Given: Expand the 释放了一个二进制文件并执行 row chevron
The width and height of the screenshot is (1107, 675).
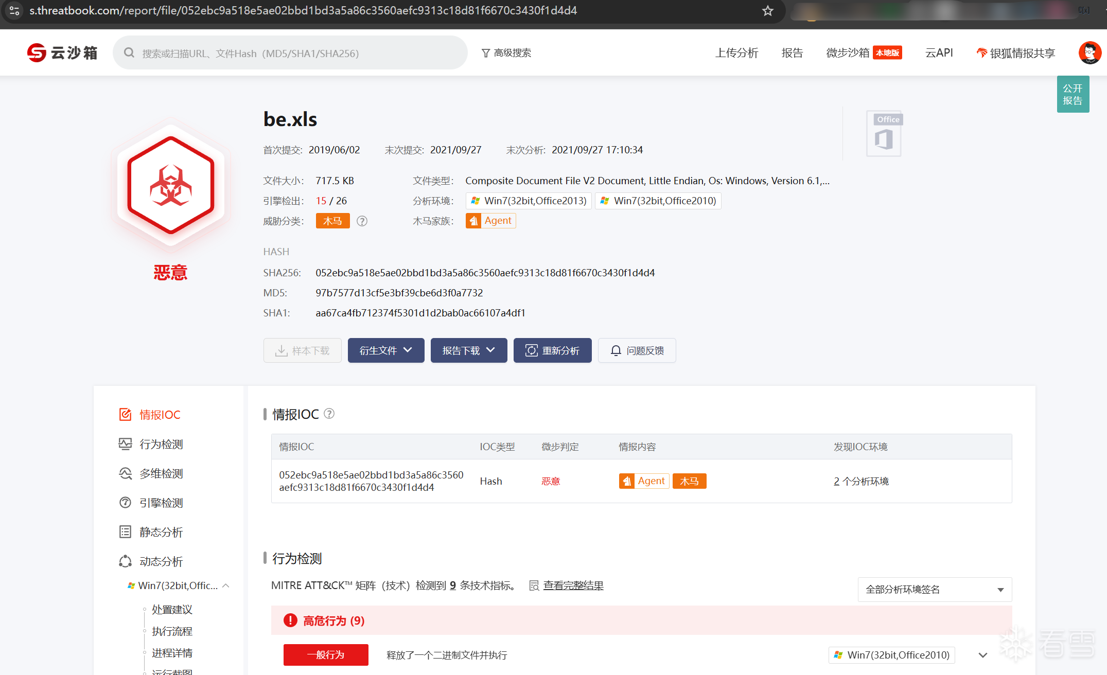Looking at the screenshot, I should pyautogui.click(x=982, y=655).
